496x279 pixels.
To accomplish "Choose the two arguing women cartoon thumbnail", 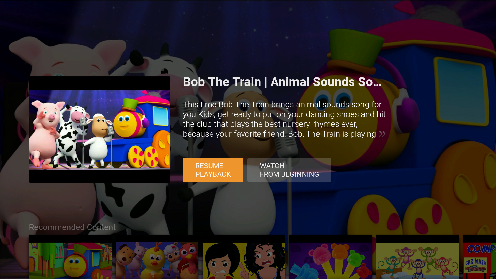I will [244, 257].
